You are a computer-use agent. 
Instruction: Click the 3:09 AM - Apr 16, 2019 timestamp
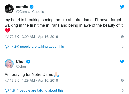click(x=40, y=37)
